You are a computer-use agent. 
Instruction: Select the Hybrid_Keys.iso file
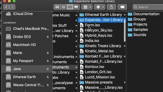pos(96,36)
